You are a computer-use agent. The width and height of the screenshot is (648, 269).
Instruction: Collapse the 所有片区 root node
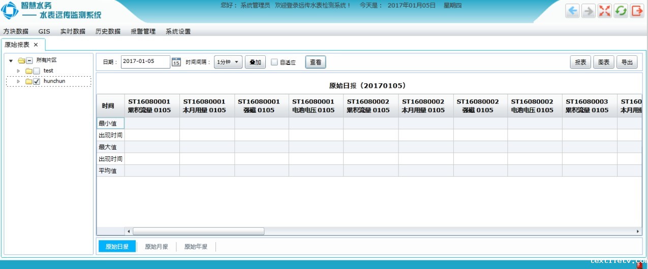pyautogui.click(x=11, y=60)
